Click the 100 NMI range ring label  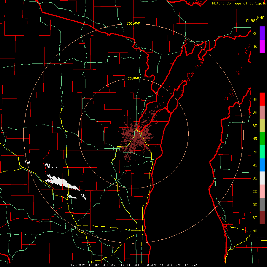(x=133, y=23)
